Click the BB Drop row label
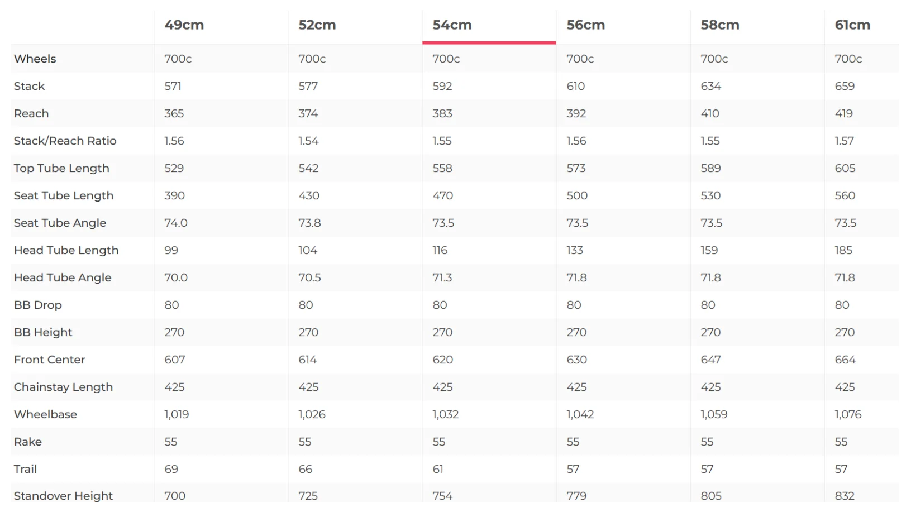 click(37, 305)
